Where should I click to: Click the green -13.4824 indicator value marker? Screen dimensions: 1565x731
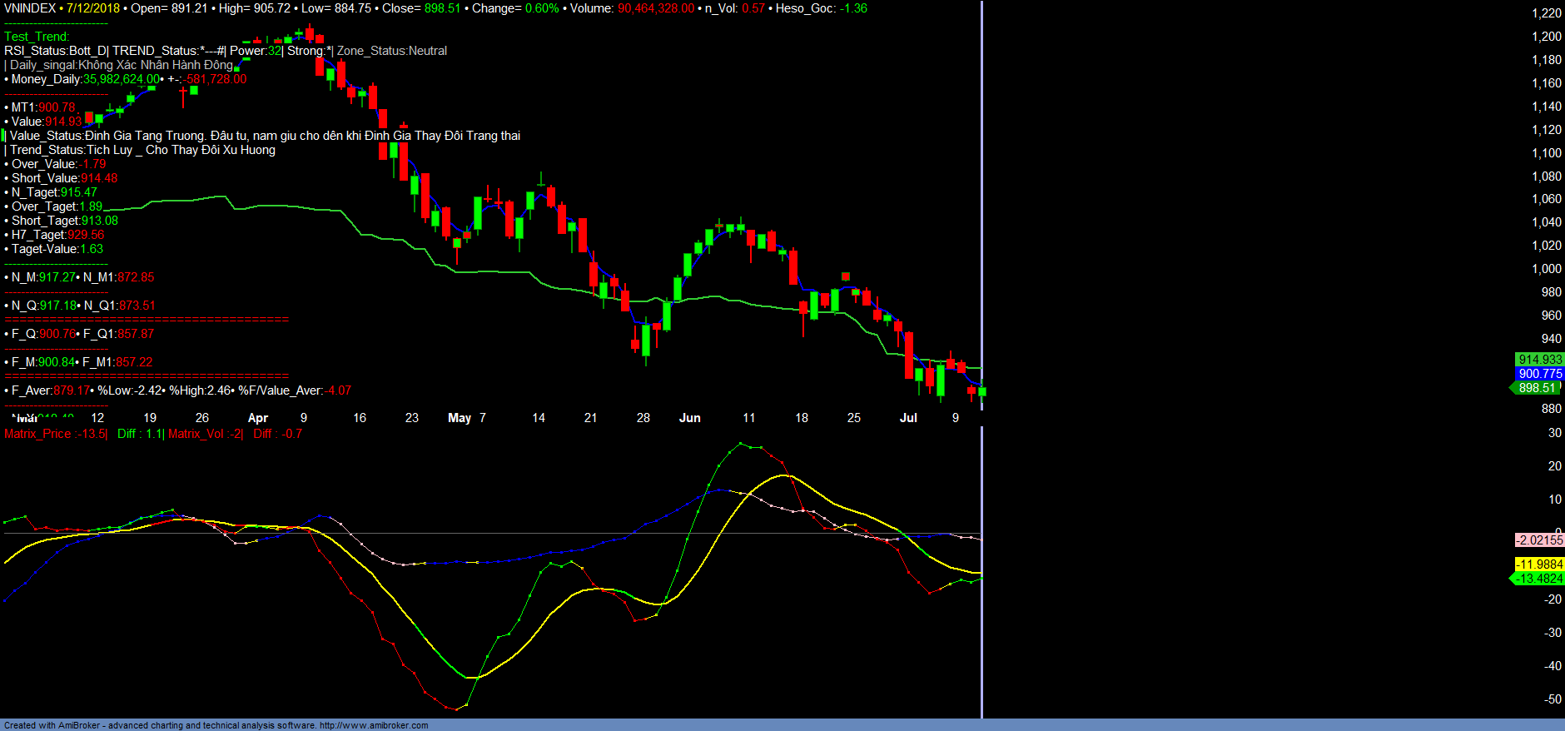1538,579
